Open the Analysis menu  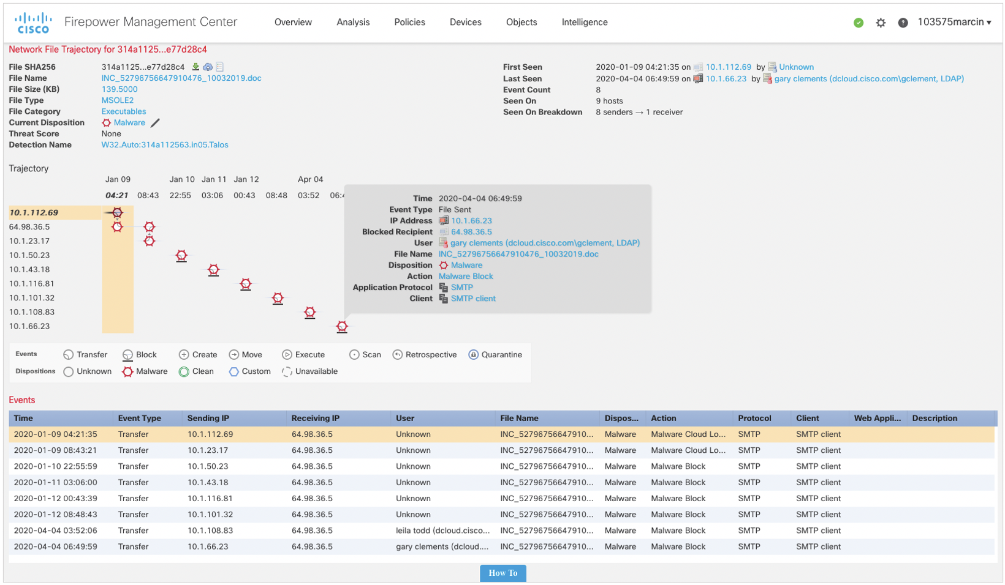353,22
